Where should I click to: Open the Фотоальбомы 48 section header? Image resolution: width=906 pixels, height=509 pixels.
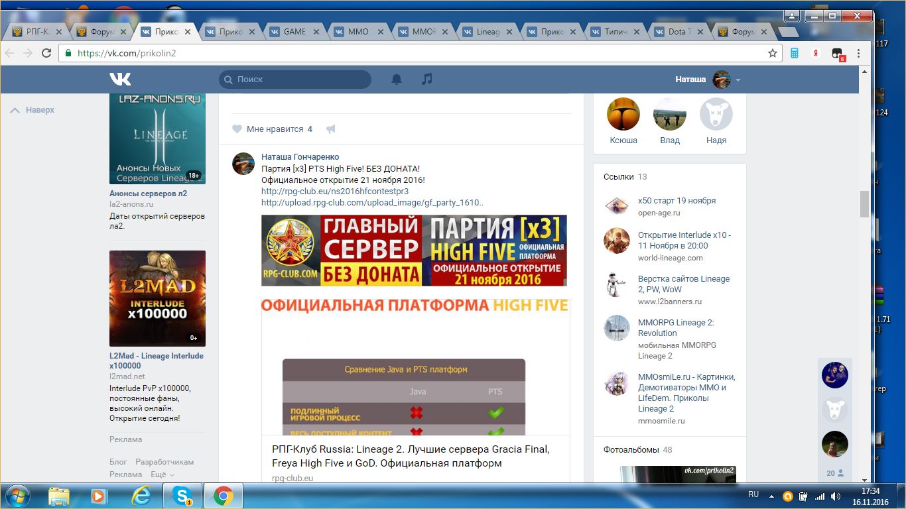[638, 449]
